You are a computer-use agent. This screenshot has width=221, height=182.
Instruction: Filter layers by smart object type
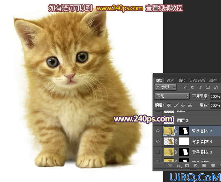(216, 87)
